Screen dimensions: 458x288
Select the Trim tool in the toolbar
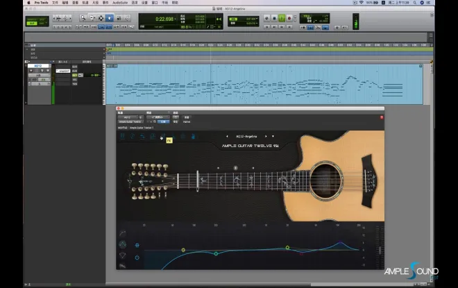pos(92,18)
